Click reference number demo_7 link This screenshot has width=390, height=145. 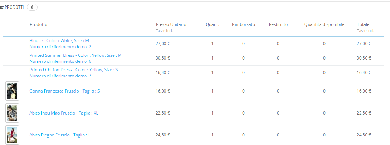[60, 76]
